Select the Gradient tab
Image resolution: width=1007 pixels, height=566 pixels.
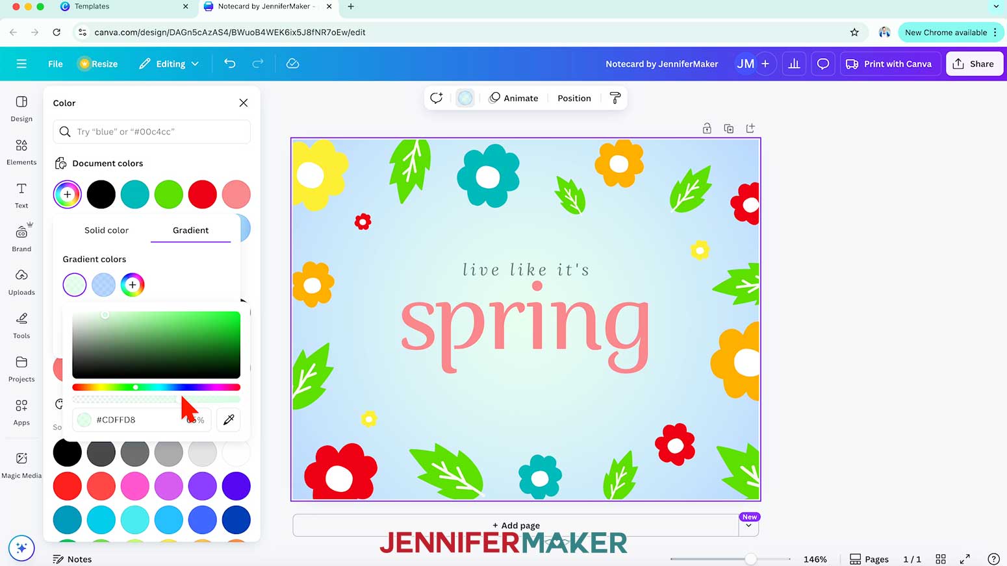[190, 230]
